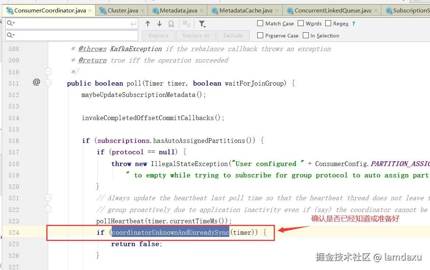Click class icon on MetadataCache.java tab

pos(215,11)
